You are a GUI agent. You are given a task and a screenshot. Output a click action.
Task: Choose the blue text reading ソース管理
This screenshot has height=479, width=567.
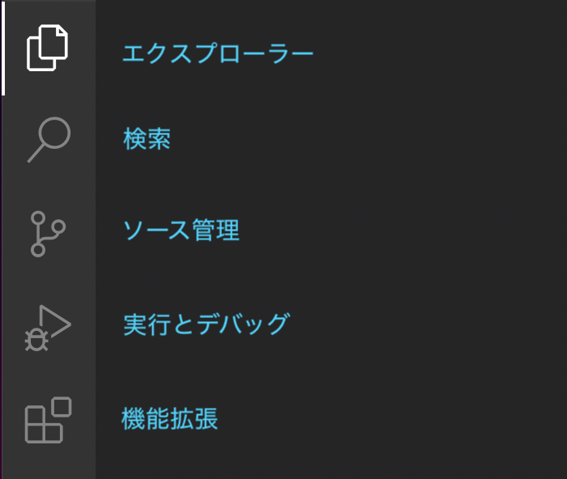click(x=181, y=230)
